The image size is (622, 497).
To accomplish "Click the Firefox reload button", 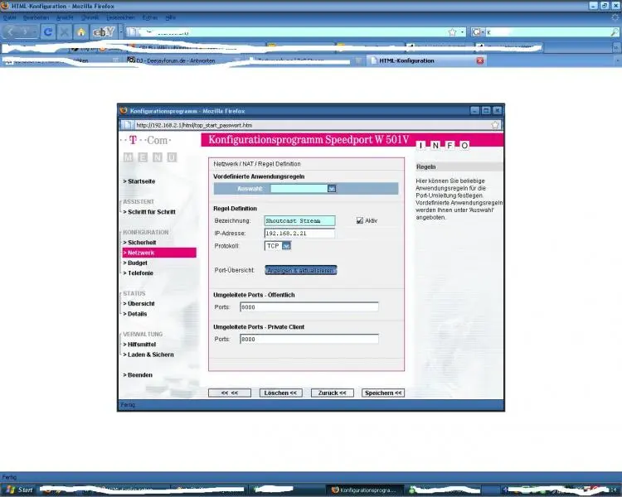I will [48, 31].
